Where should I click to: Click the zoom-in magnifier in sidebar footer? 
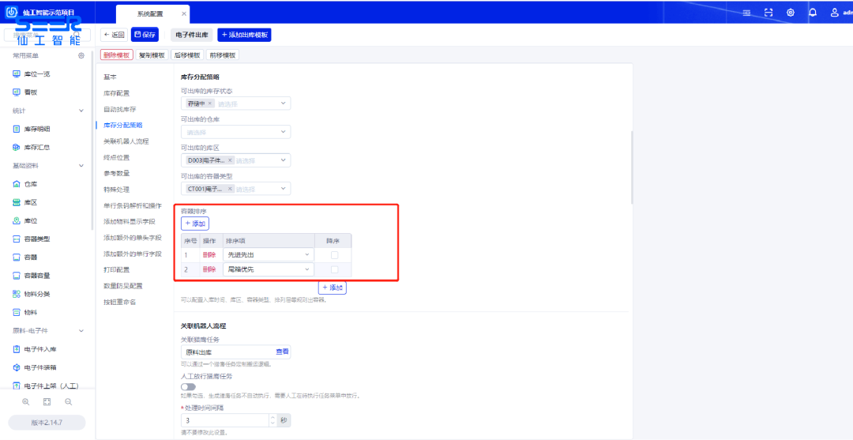tap(26, 401)
